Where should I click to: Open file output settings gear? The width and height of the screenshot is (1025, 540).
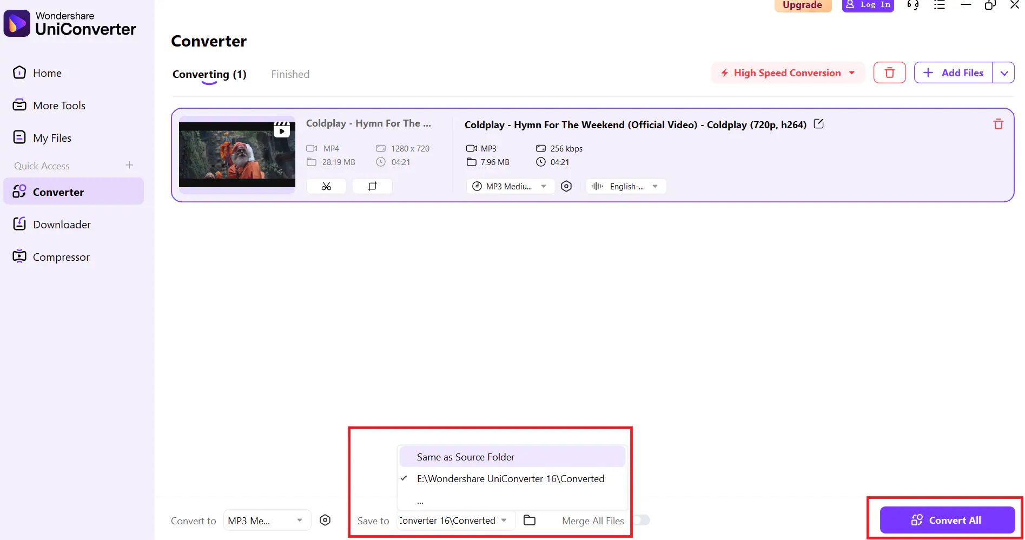[x=566, y=186]
